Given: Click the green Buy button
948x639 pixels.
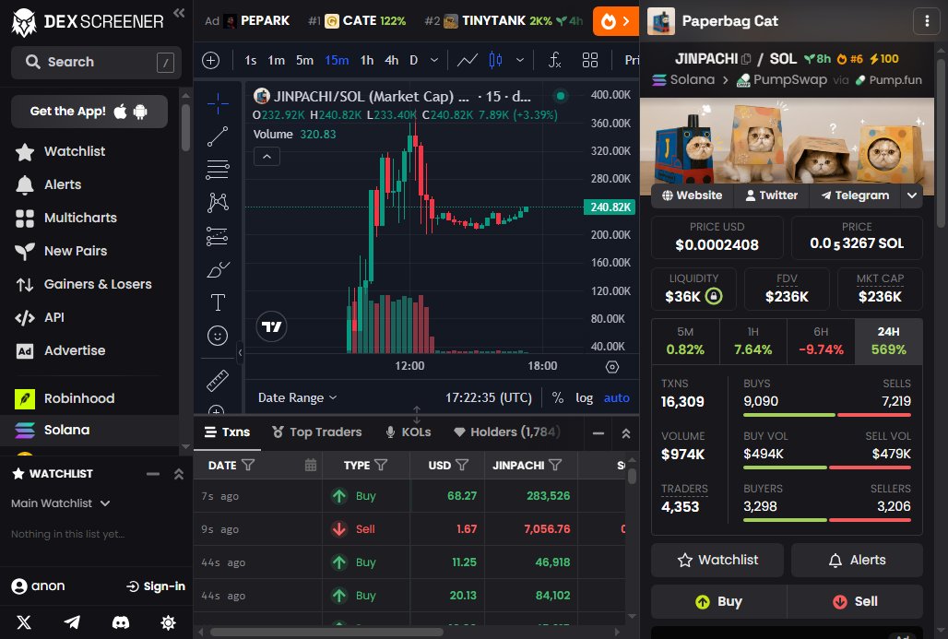Looking at the screenshot, I should (x=719, y=601).
